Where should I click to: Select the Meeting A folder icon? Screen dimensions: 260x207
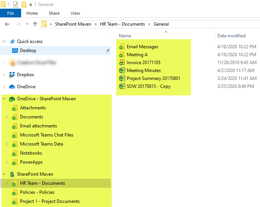(x=122, y=55)
